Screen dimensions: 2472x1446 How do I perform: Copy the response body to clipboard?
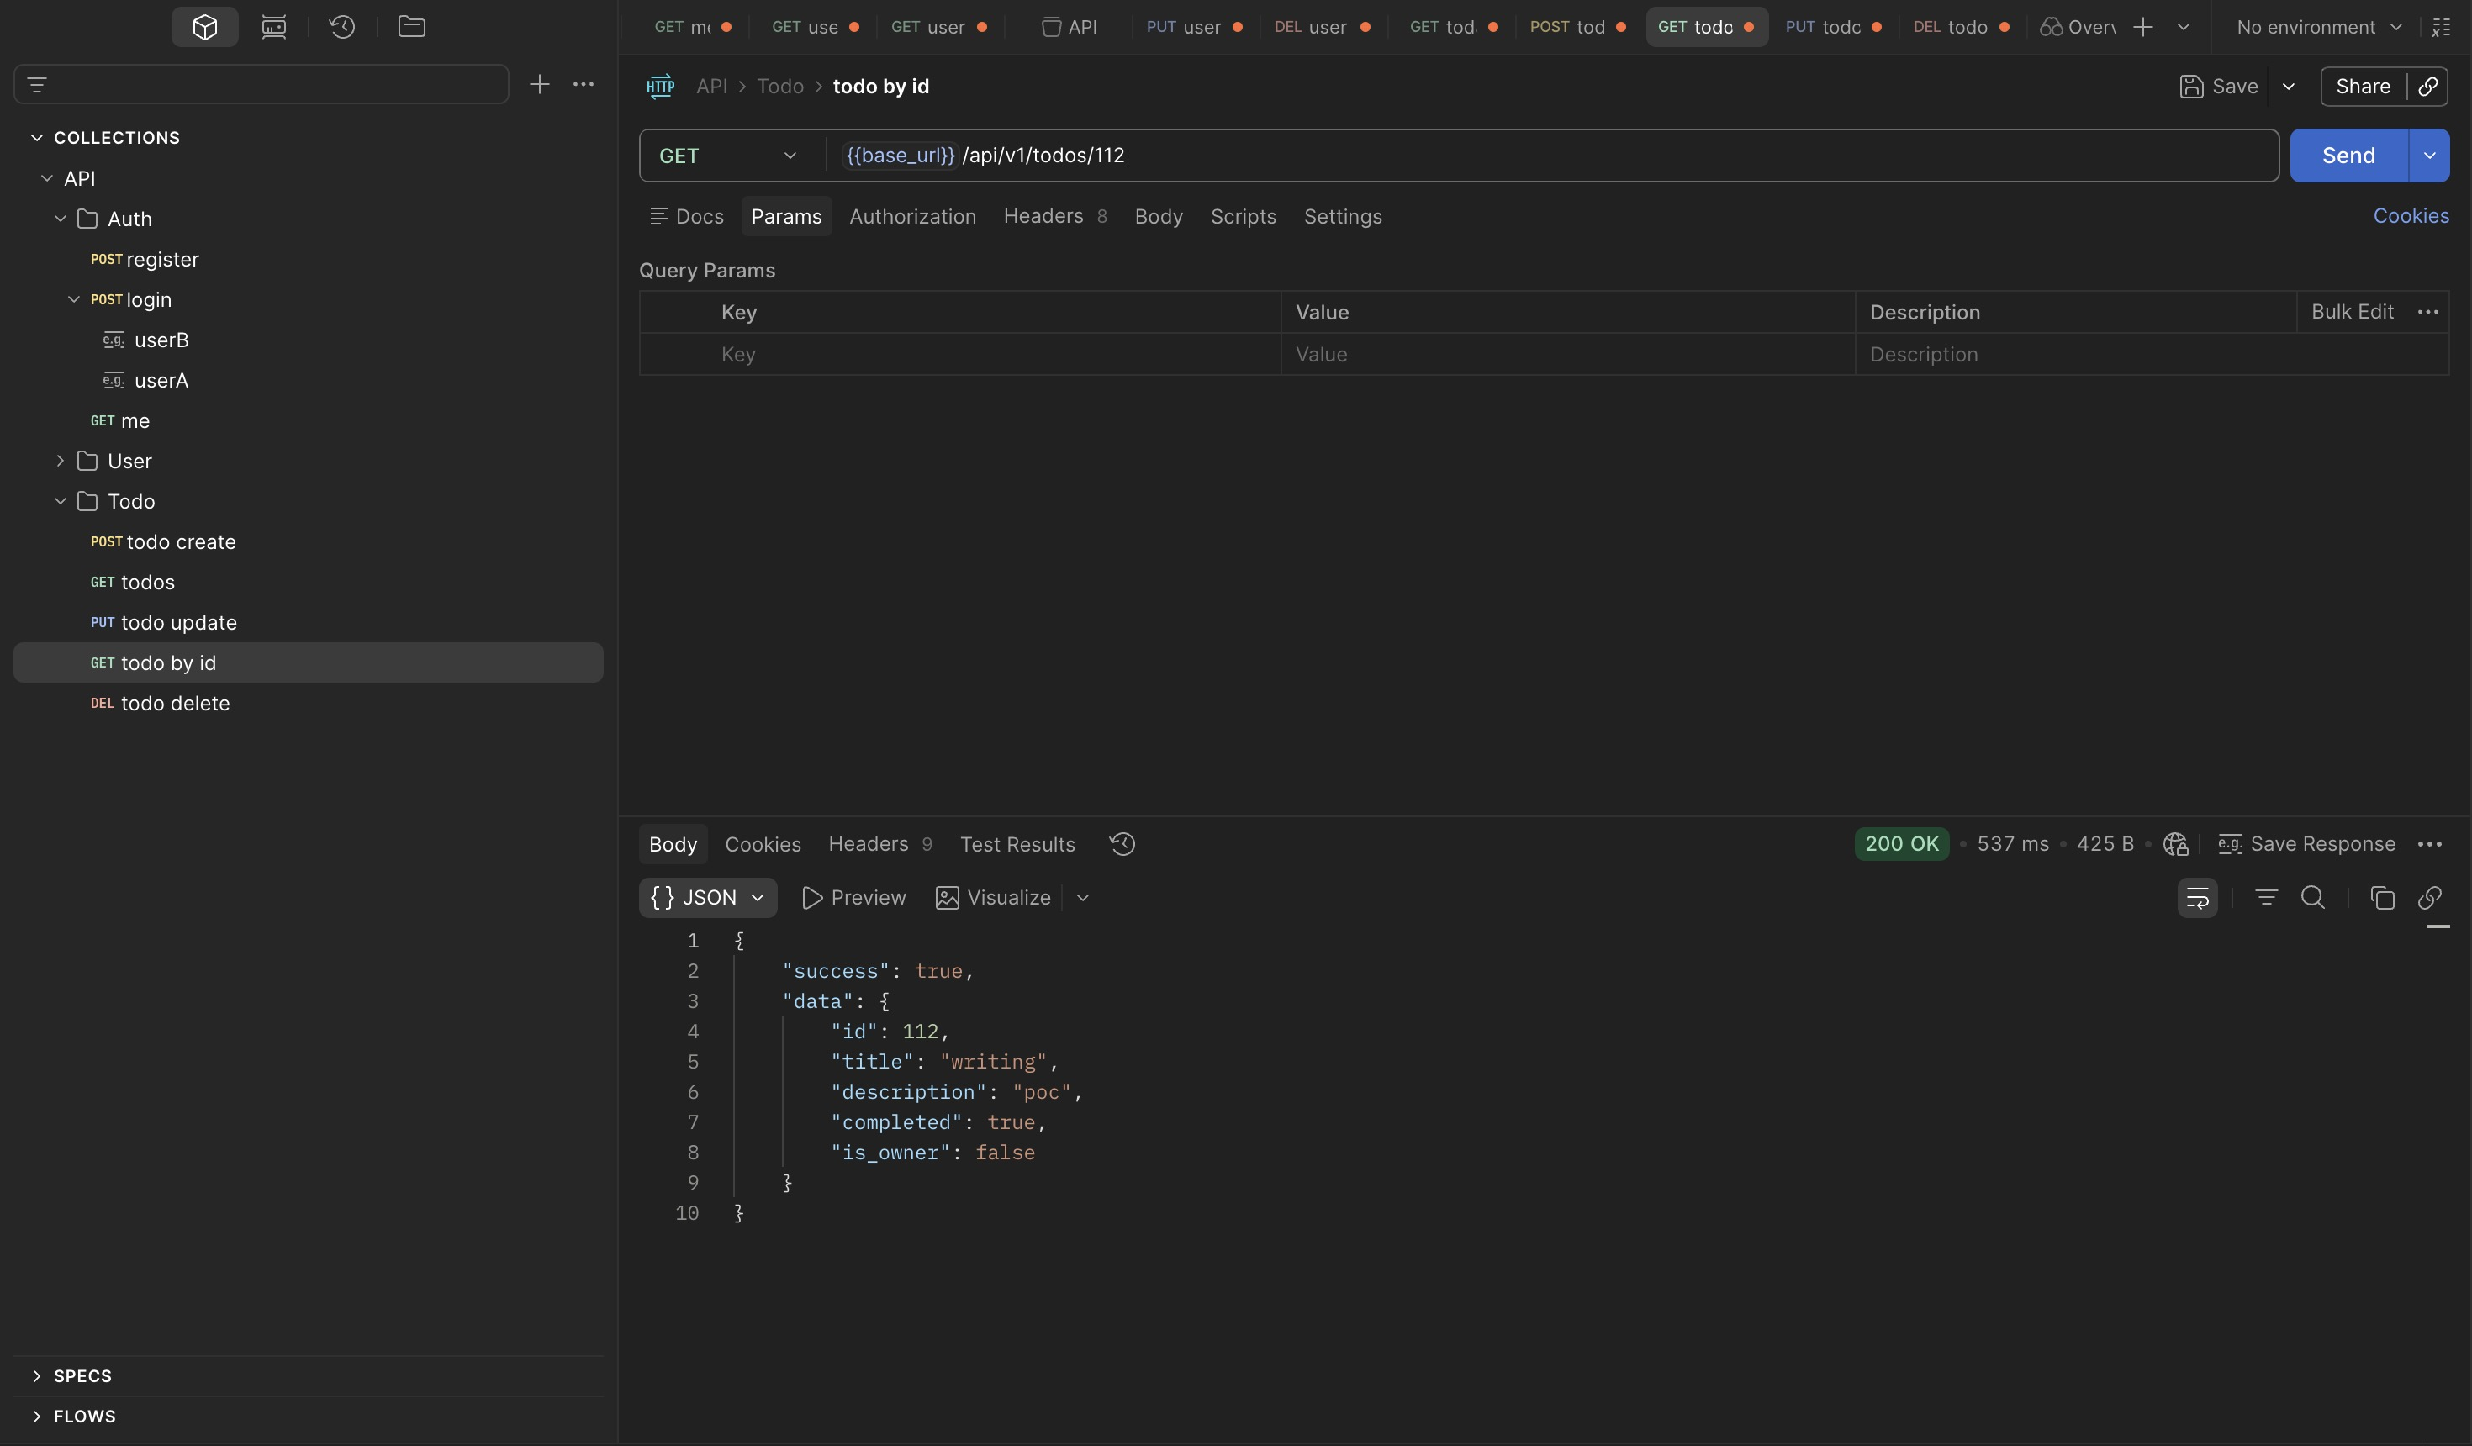tap(2383, 898)
